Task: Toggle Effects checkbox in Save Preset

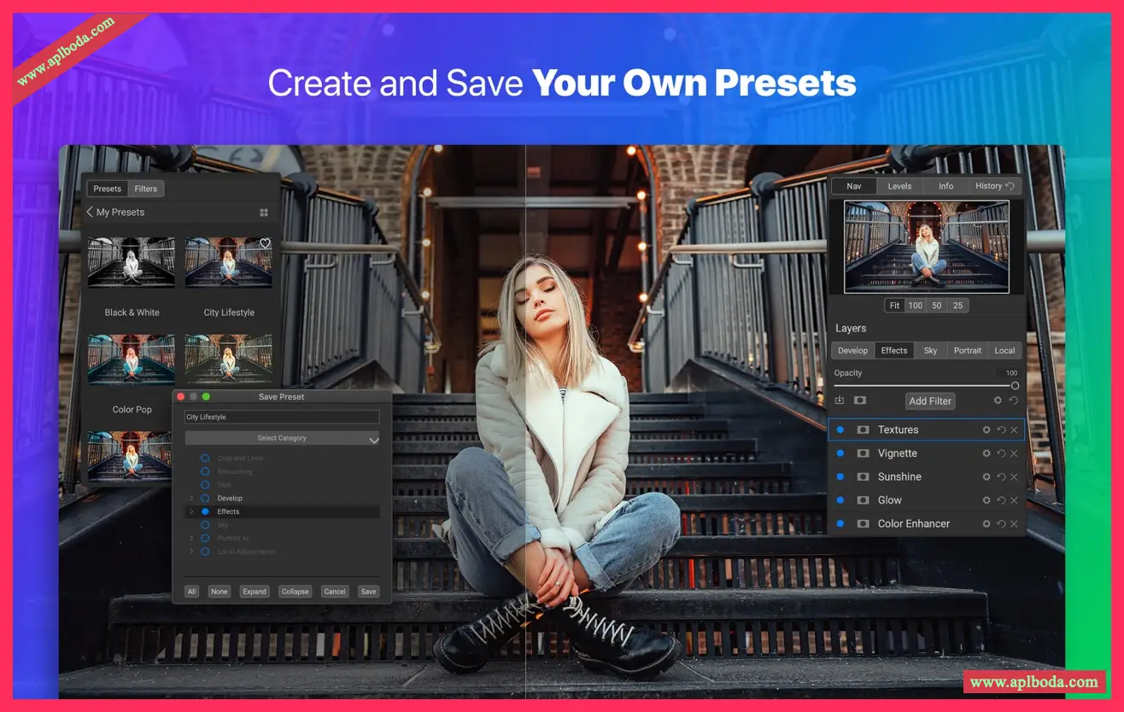Action: coord(205,511)
